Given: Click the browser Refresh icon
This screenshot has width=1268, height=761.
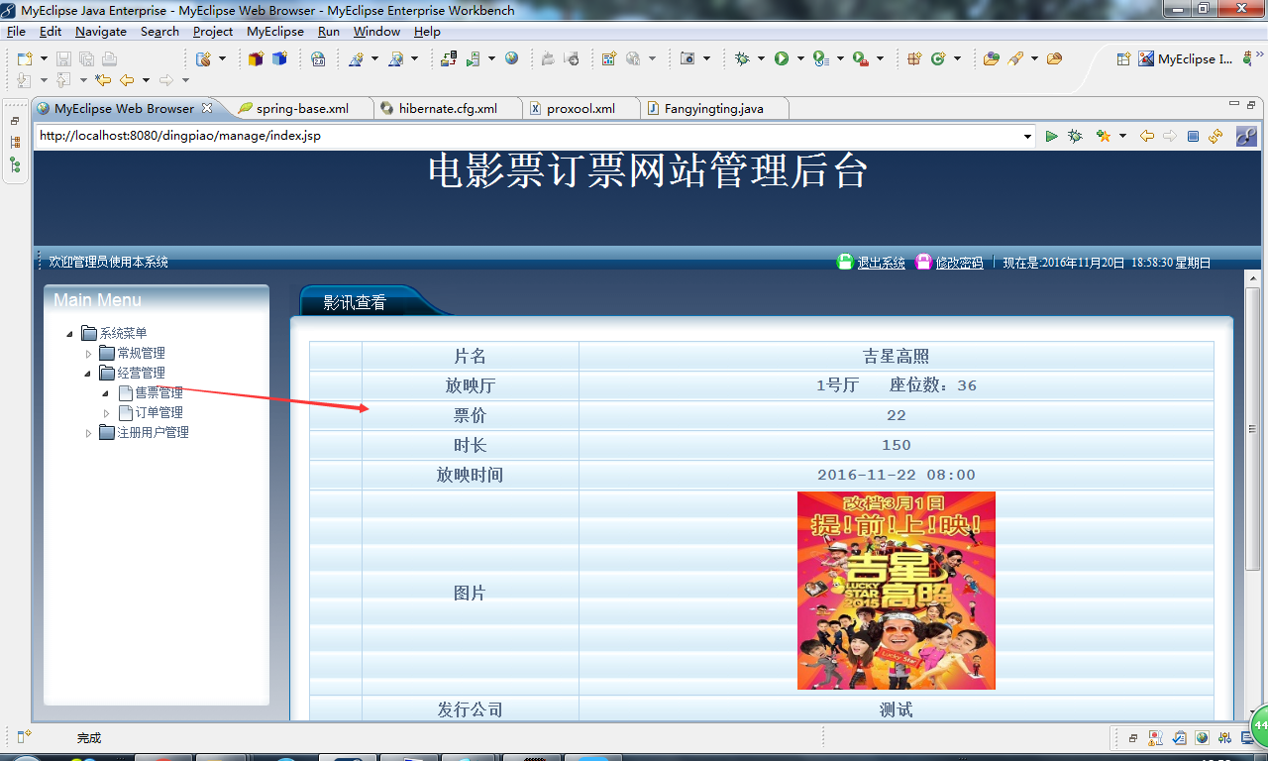Looking at the screenshot, I should 1215,136.
